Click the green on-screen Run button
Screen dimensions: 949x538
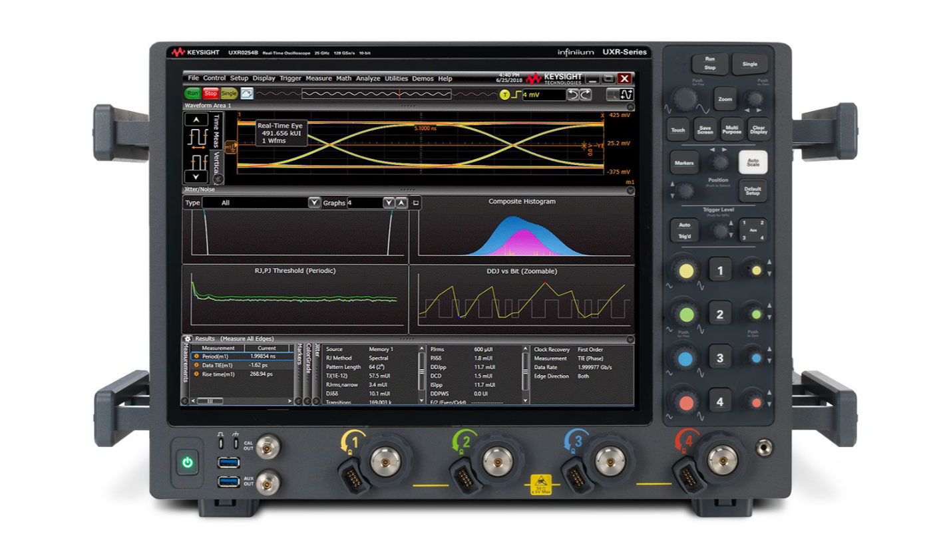pyautogui.click(x=192, y=94)
